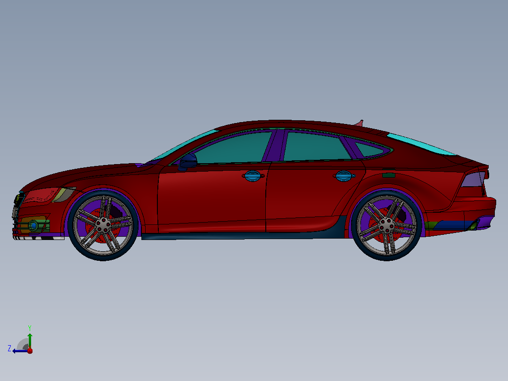Select the rear hatch glass
508x381 pixels.
[420, 144]
